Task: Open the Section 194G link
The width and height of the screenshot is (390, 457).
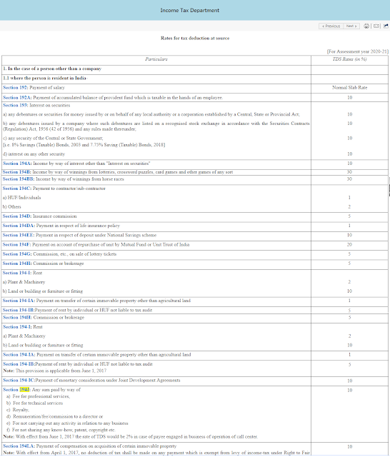Action: 17,254
